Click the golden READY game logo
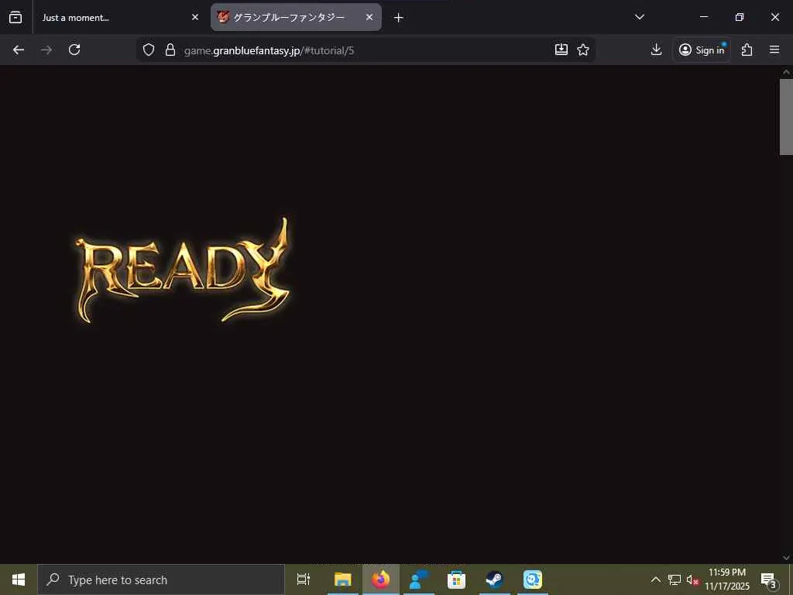Image resolution: width=793 pixels, height=595 pixels. [183, 270]
